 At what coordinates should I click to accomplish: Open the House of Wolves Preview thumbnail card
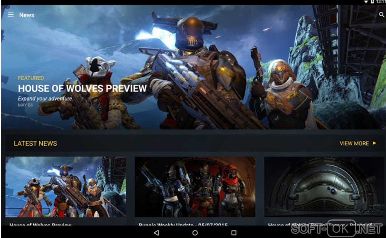(66, 187)
